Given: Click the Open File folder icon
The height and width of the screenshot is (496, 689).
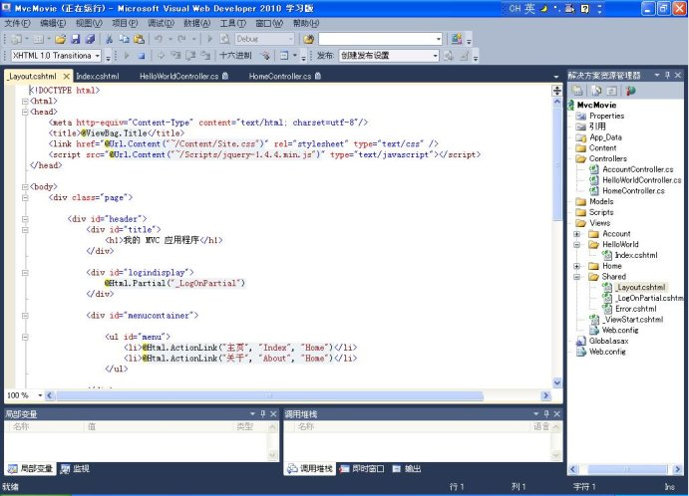Looking at the screenshot, I should 60,39.
